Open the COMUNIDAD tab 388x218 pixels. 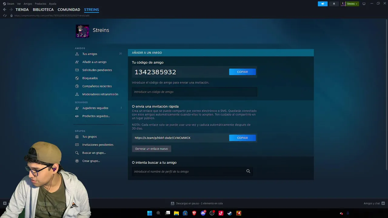[x=69, y=10]
